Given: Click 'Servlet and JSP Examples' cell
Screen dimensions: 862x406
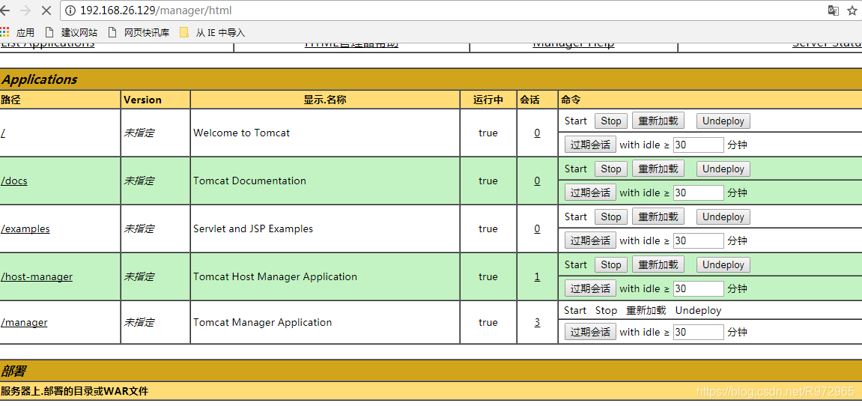Looking at the screenshot, I should coord(325,229).
